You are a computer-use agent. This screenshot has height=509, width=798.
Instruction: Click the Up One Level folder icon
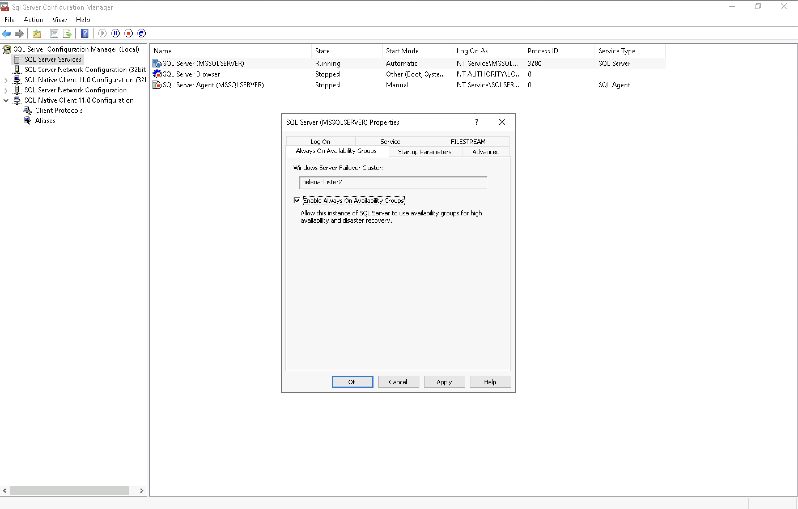tap(37, 33)
